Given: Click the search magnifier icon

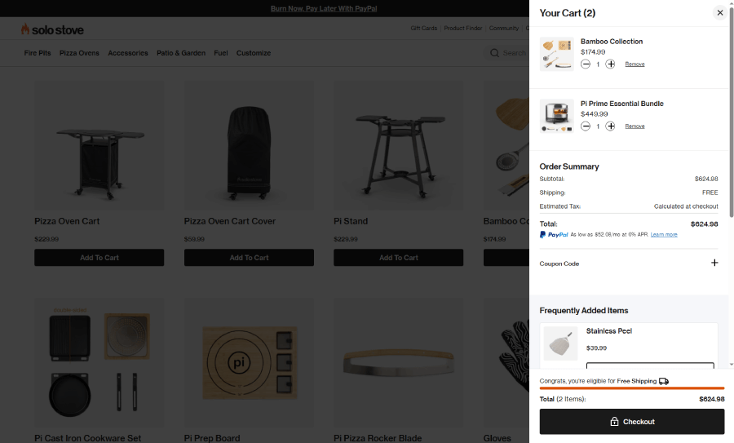Looking at the screenshot, I should point(494,53).
